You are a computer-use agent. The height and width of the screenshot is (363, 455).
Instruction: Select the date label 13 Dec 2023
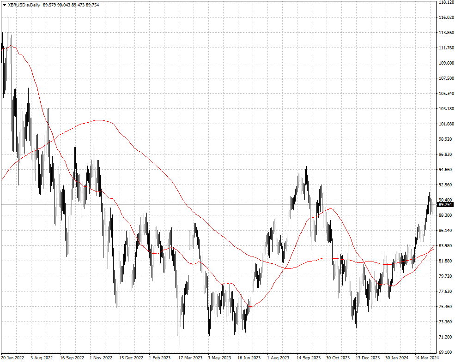pos(368,357)
